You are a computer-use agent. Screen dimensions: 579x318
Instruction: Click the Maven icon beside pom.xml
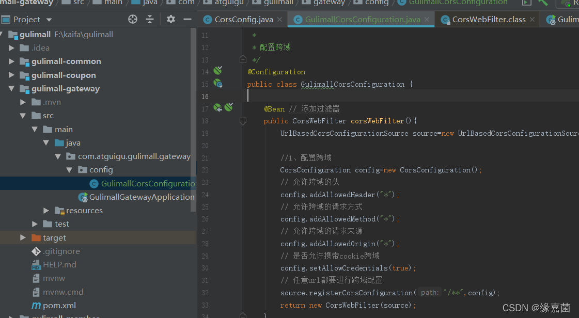tap(36, 306)
